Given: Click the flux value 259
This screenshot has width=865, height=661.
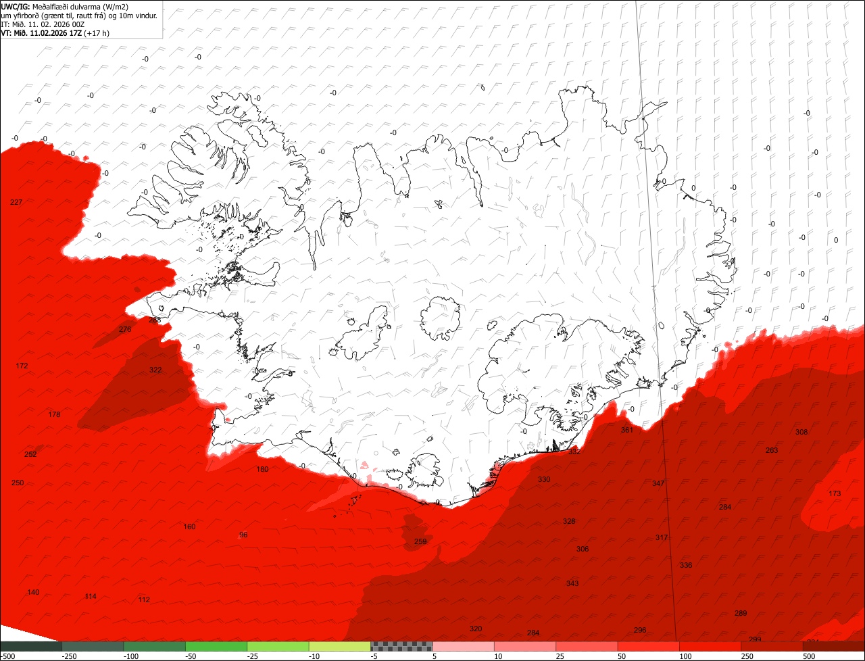Looking at the screenshot, I should tap(420, 541).
